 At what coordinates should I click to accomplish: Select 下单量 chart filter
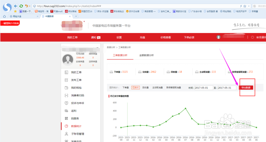[x=126, y=88]
